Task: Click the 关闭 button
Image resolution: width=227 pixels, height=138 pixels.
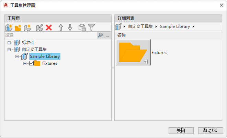Action: [181, 131]
